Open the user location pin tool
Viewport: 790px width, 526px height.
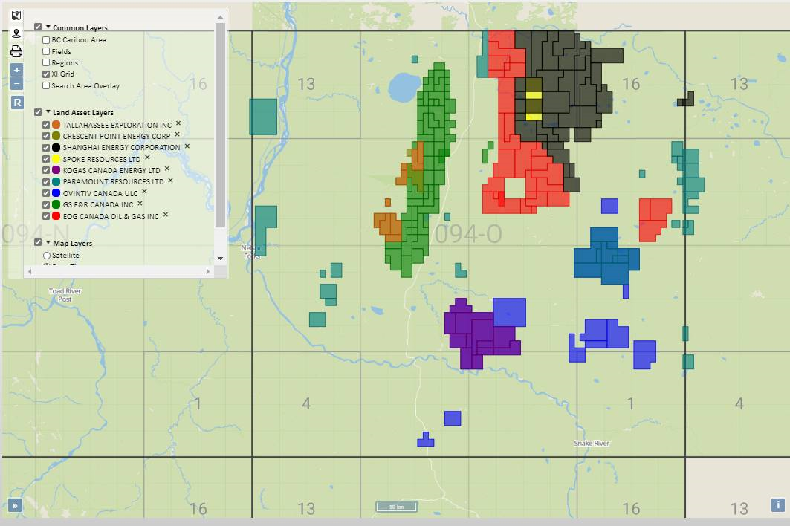(x=16, y=33)
